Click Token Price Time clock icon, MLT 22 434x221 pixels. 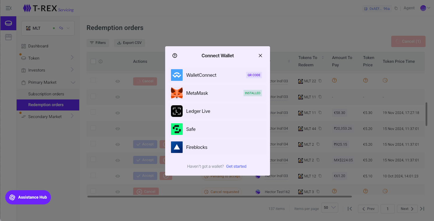click(385, 80)
